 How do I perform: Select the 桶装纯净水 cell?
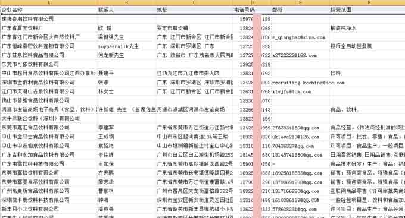367,28
